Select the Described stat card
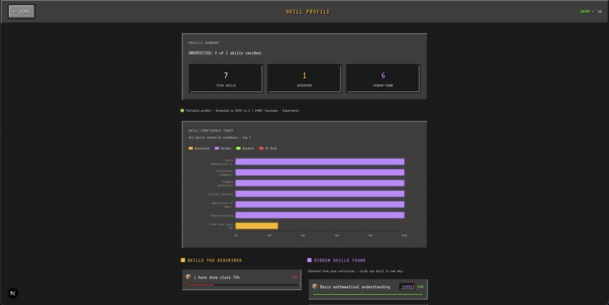The height and width of the screenshot is (305, 609). pos(304,79)
